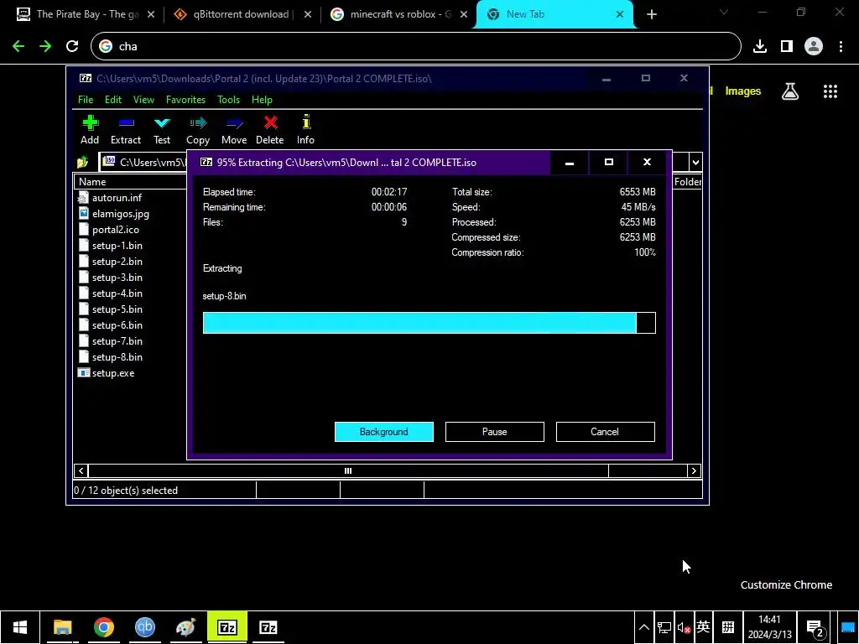859x644 pixels.
Task: Open the File menu in 7-Zip
Action: tap(86, 100)
